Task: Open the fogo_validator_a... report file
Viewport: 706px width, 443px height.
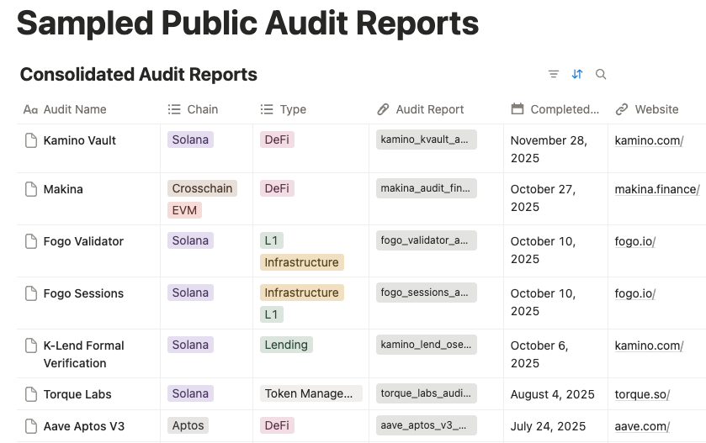Action: click(x=427, y=240)
